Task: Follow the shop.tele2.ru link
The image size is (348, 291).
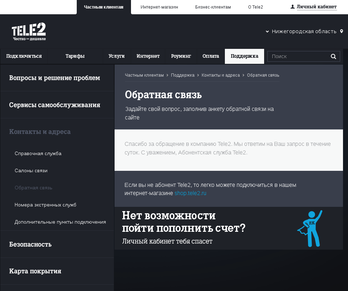Action: pos(190,193)
